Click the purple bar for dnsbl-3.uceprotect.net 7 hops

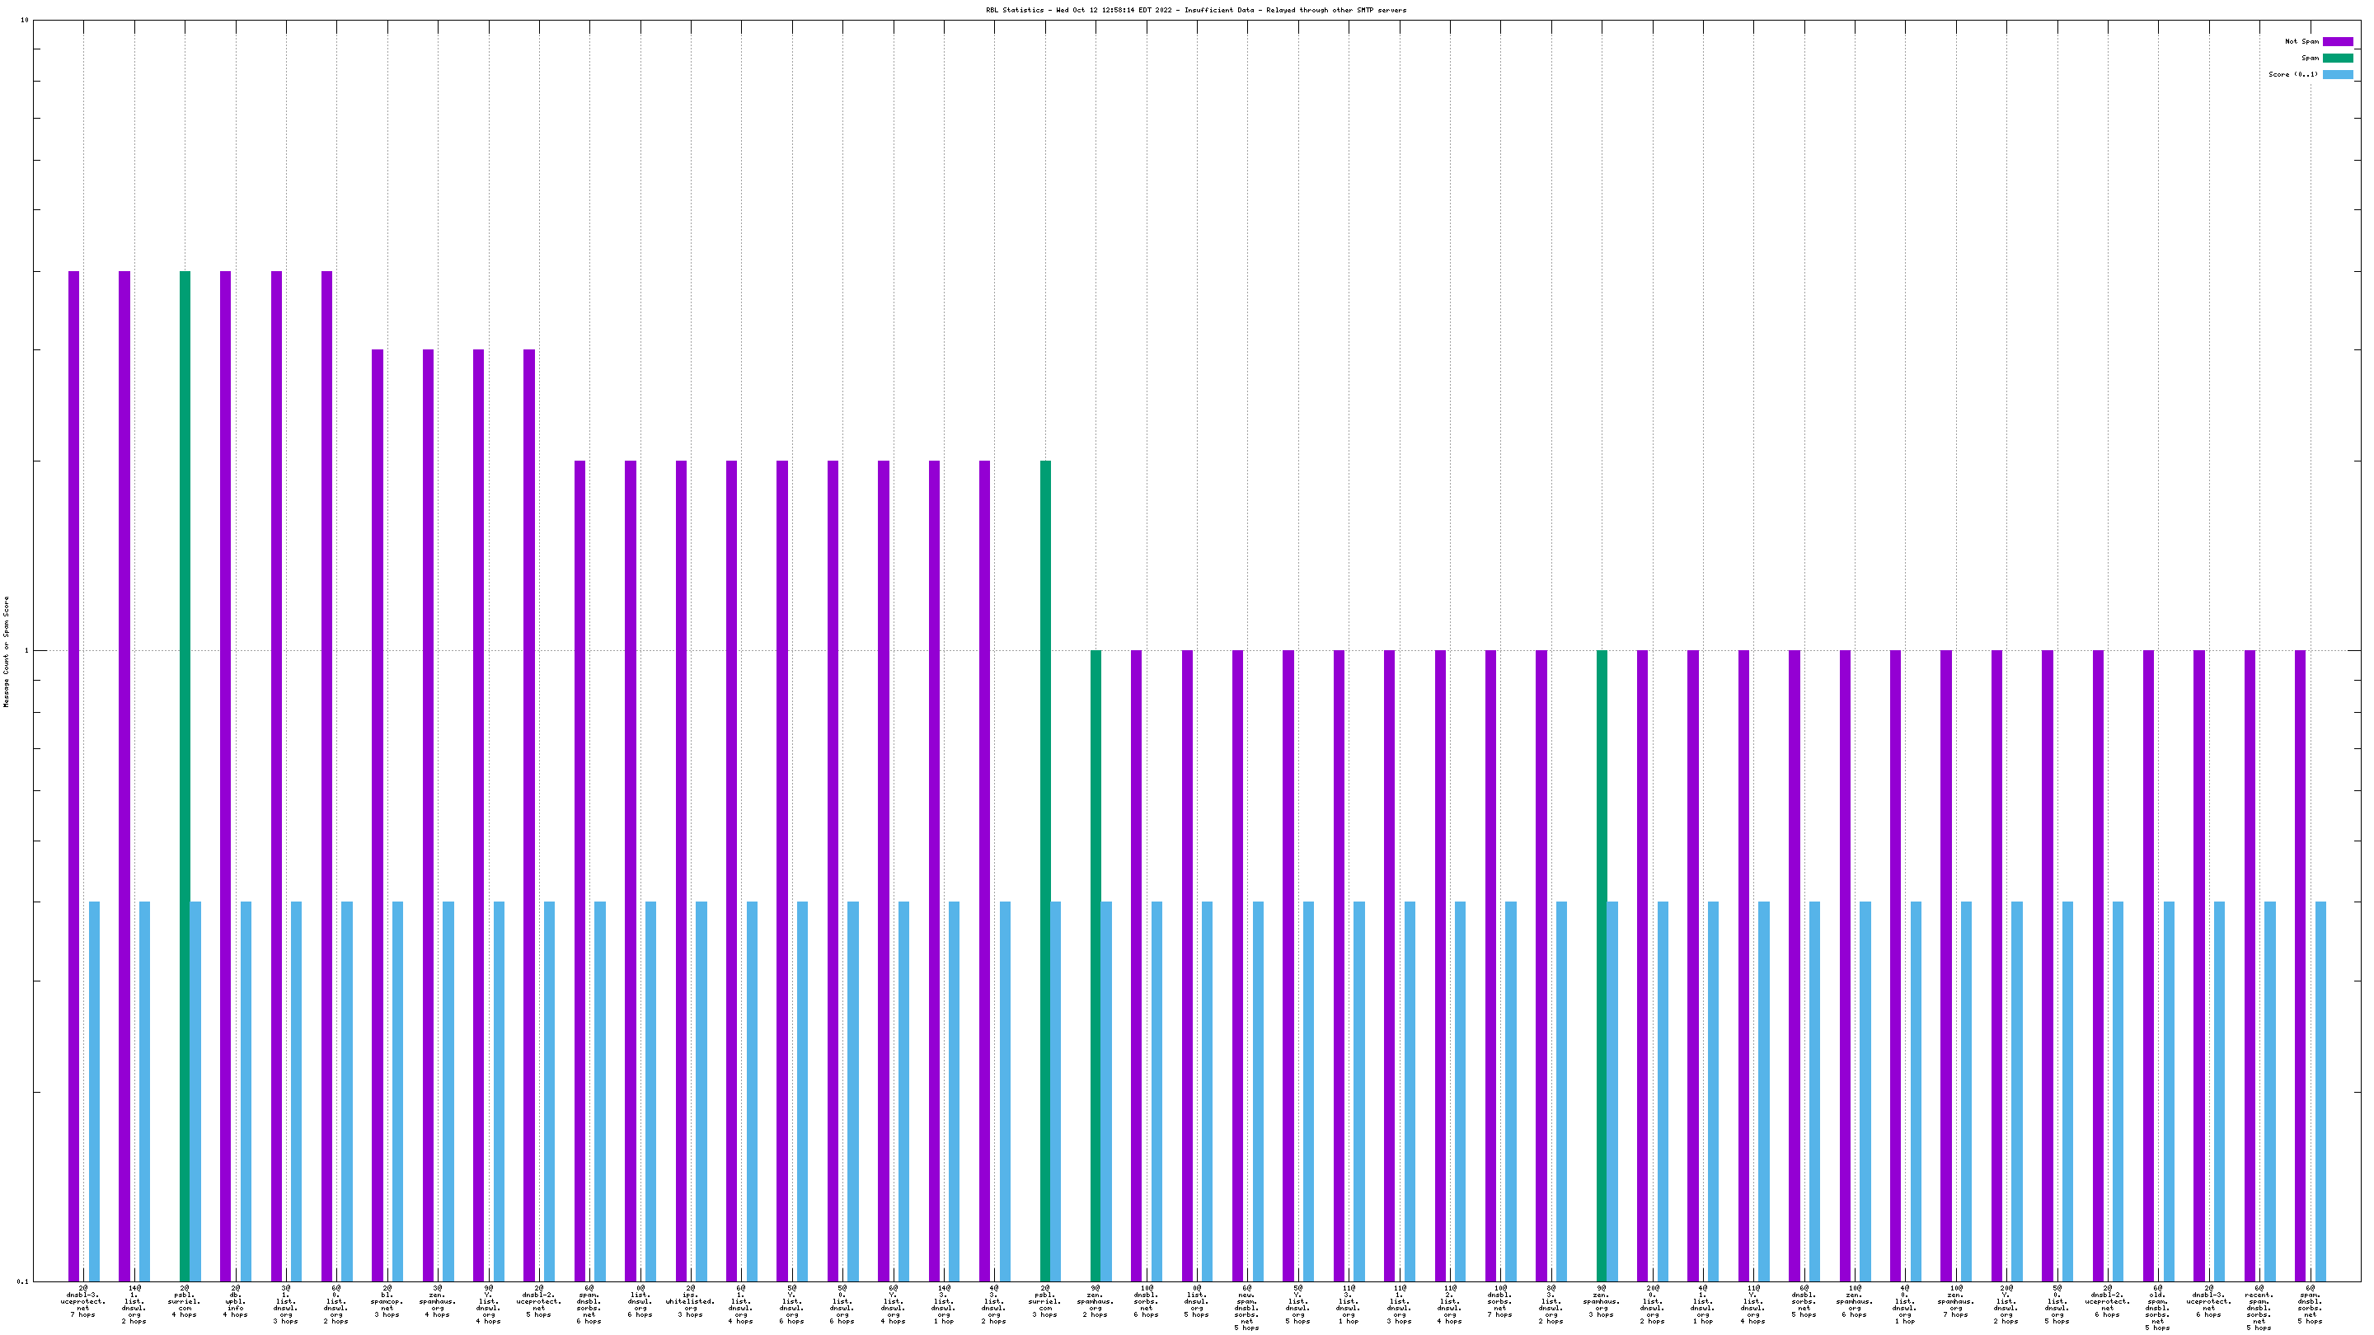click(73, 775)
